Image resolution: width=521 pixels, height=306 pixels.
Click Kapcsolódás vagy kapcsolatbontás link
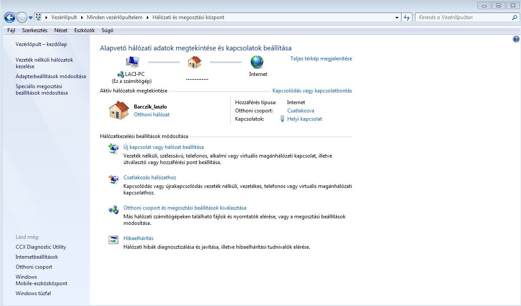pyautogui.click(x=312, y=91)
